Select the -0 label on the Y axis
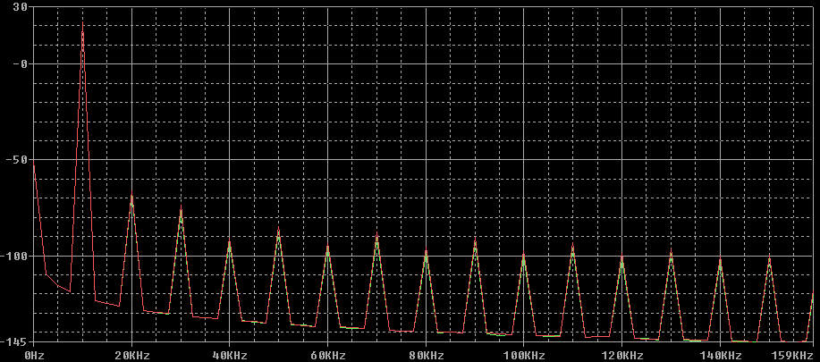Screen dimensions: 820x362 tap(21, 64)
